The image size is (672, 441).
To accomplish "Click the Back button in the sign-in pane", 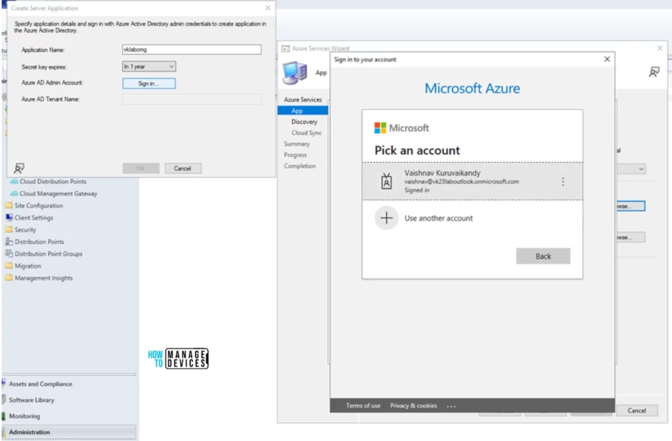I will (x=543, y=257).
